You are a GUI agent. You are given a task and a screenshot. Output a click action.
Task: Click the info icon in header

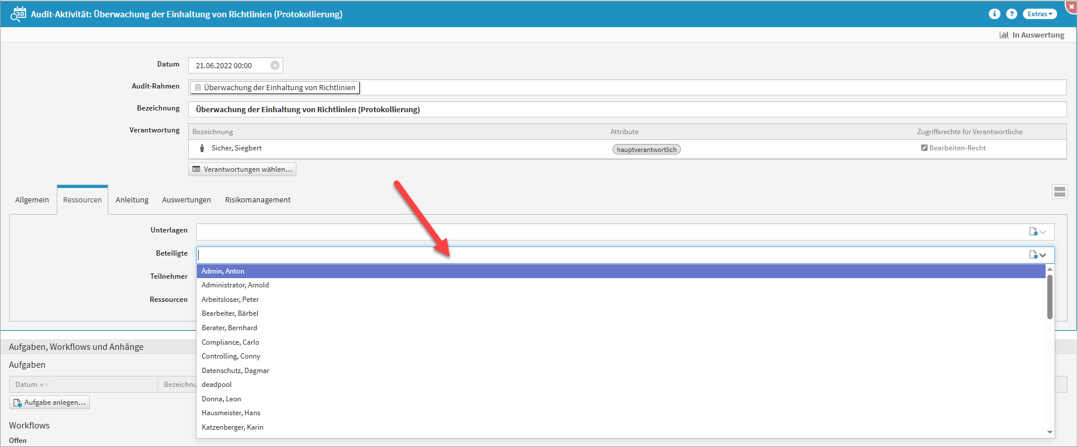point(994,14)
